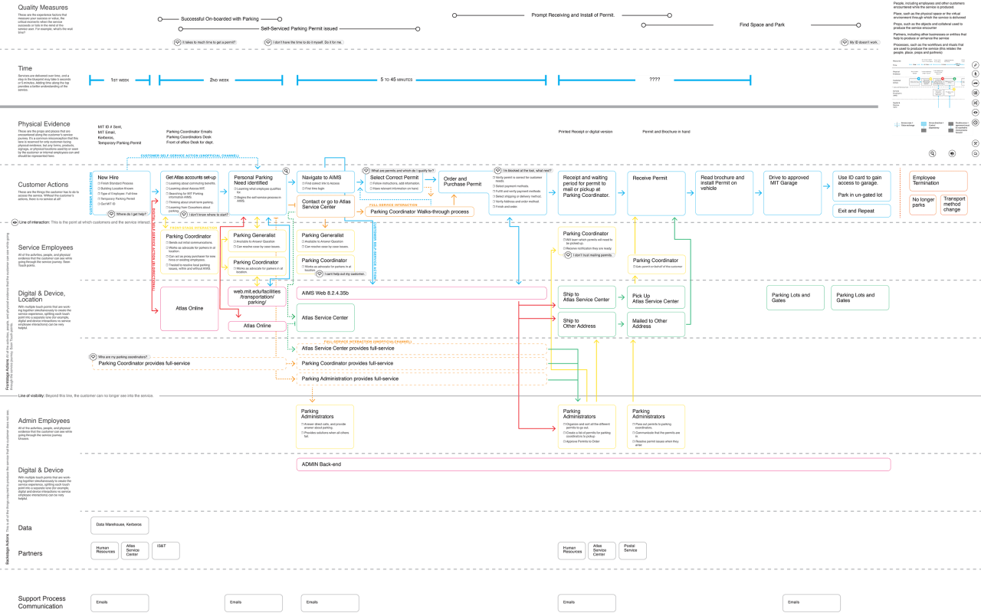981x613 pixels.
Task: Check the 'Select payment methods' checkbox
Action: [x=494, y=186]
